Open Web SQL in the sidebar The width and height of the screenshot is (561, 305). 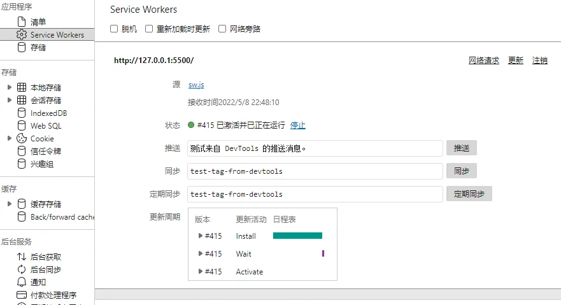47,126
